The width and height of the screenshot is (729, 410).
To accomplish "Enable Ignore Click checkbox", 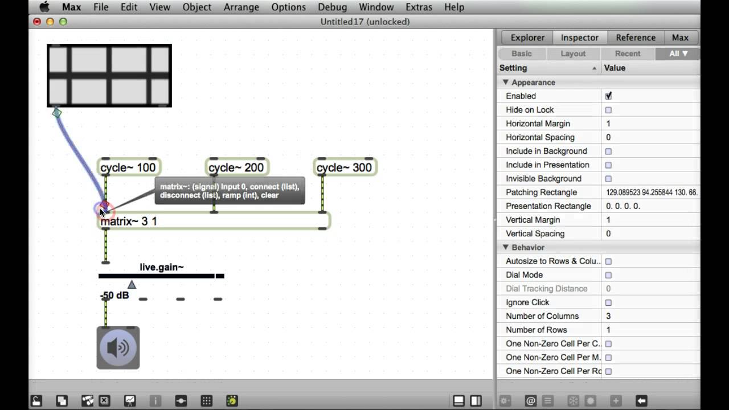I will tap(608, 302).
